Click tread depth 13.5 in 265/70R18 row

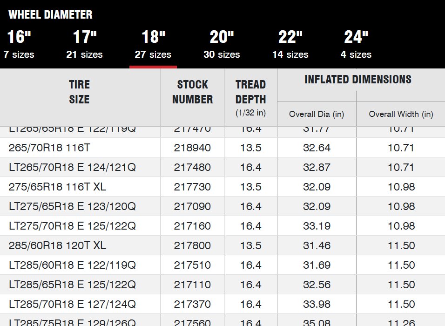point(251,148)
